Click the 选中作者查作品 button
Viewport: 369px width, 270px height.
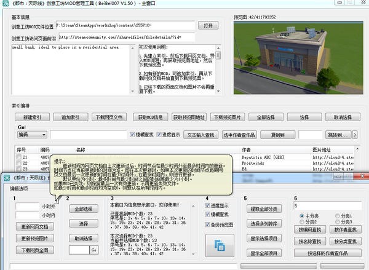coord(239,135)
